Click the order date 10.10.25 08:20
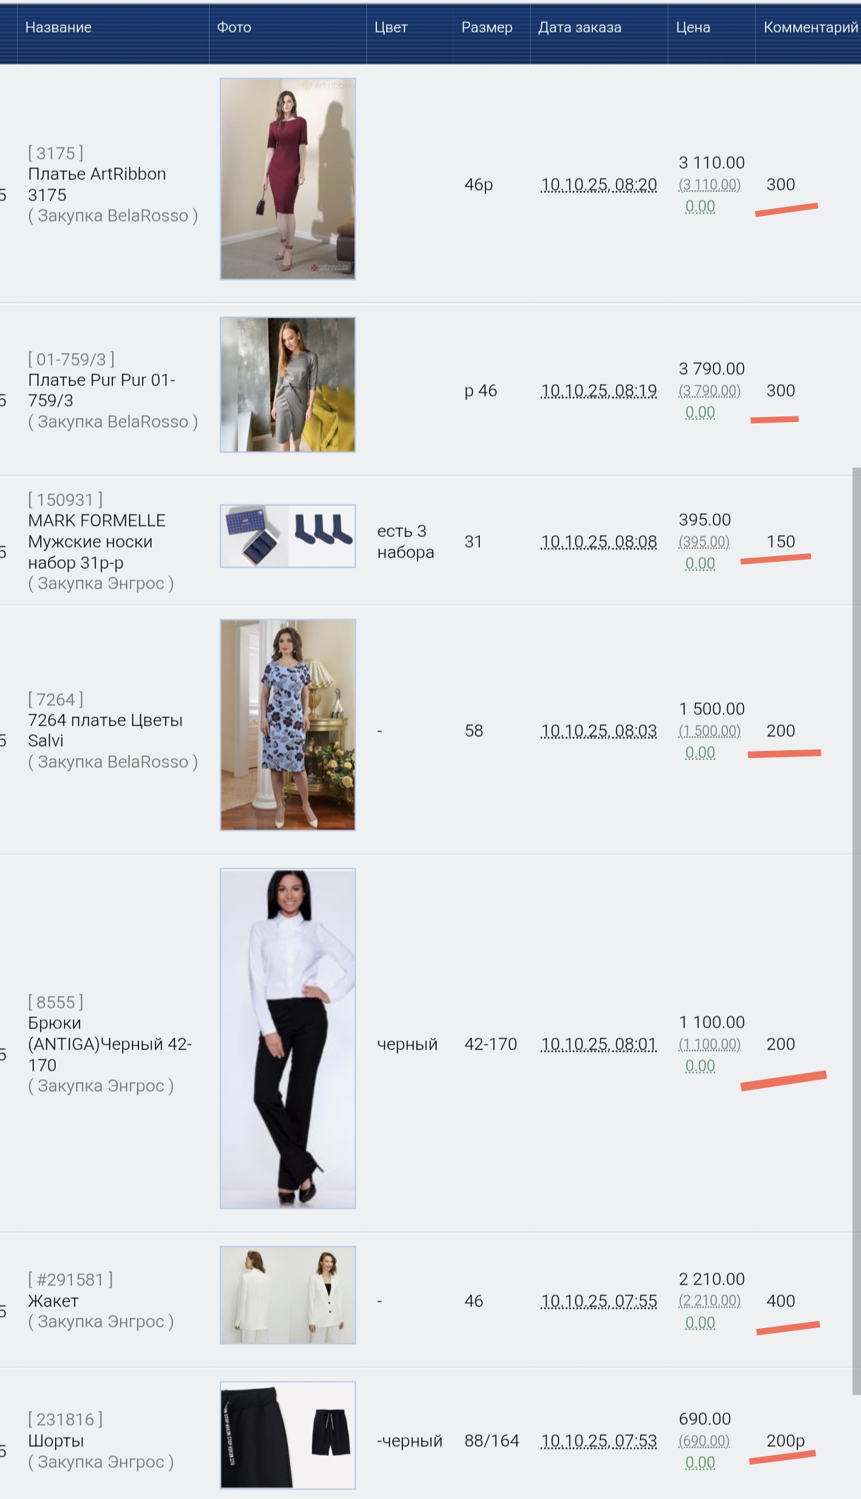The height and width of the screenshot is (1499, 861). [x=598, y=185]
